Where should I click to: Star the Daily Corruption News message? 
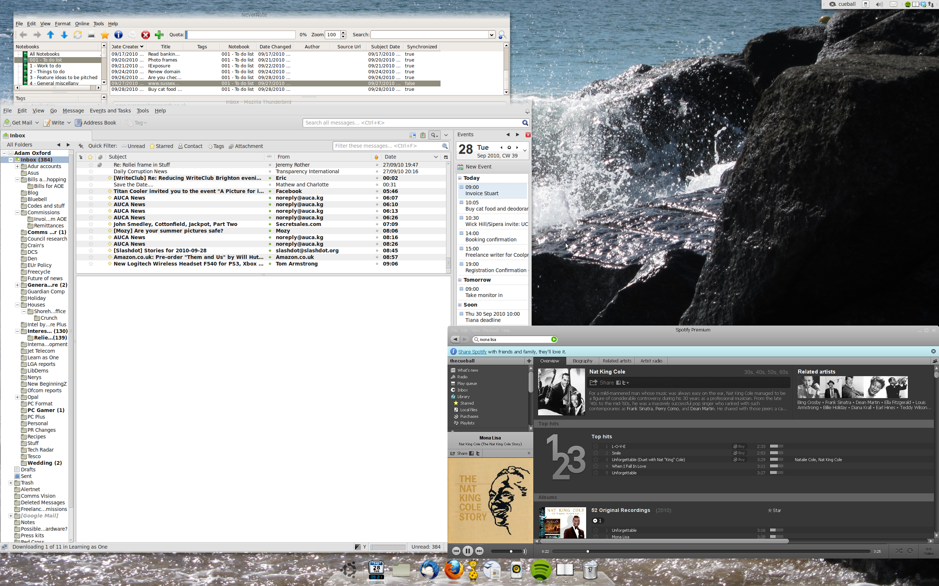click(x=91, y=171)
